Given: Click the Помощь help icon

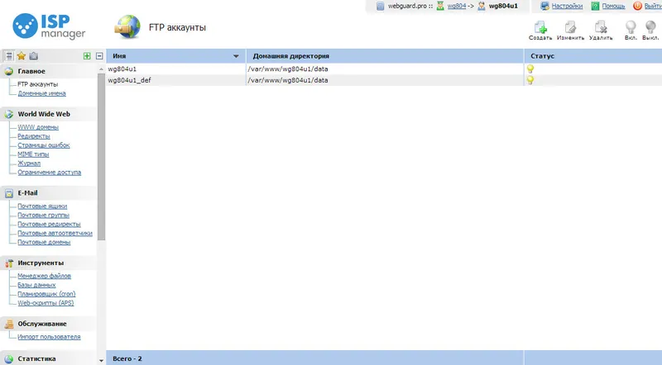Looking at the screenshot, I should (x=595, y=6).
